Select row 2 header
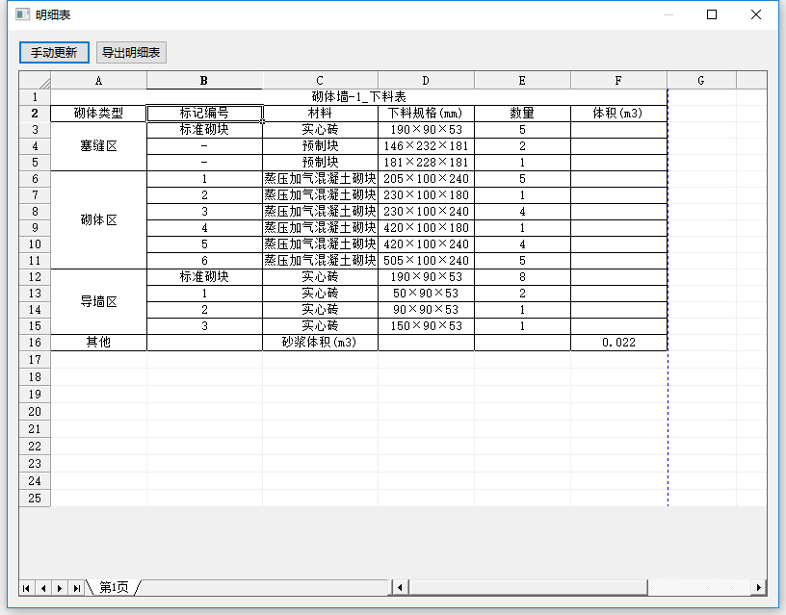The height and width of the screenshot is (615, 786). pyautogui.click(x=35, y=114)
